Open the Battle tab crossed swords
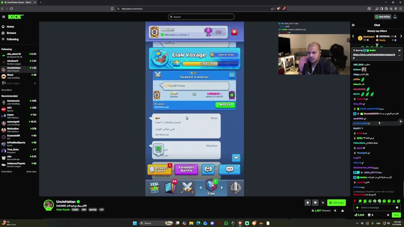This screenshot has height=227, width=404. pyautogui.click(x=187, y=188)
